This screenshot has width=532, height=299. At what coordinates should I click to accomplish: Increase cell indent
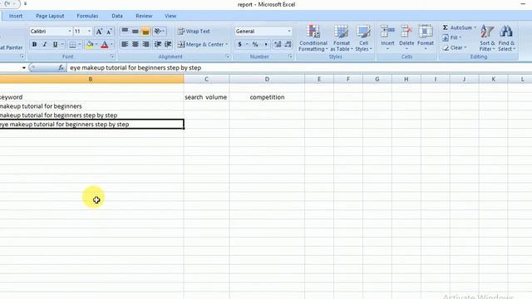pos(168,44)
